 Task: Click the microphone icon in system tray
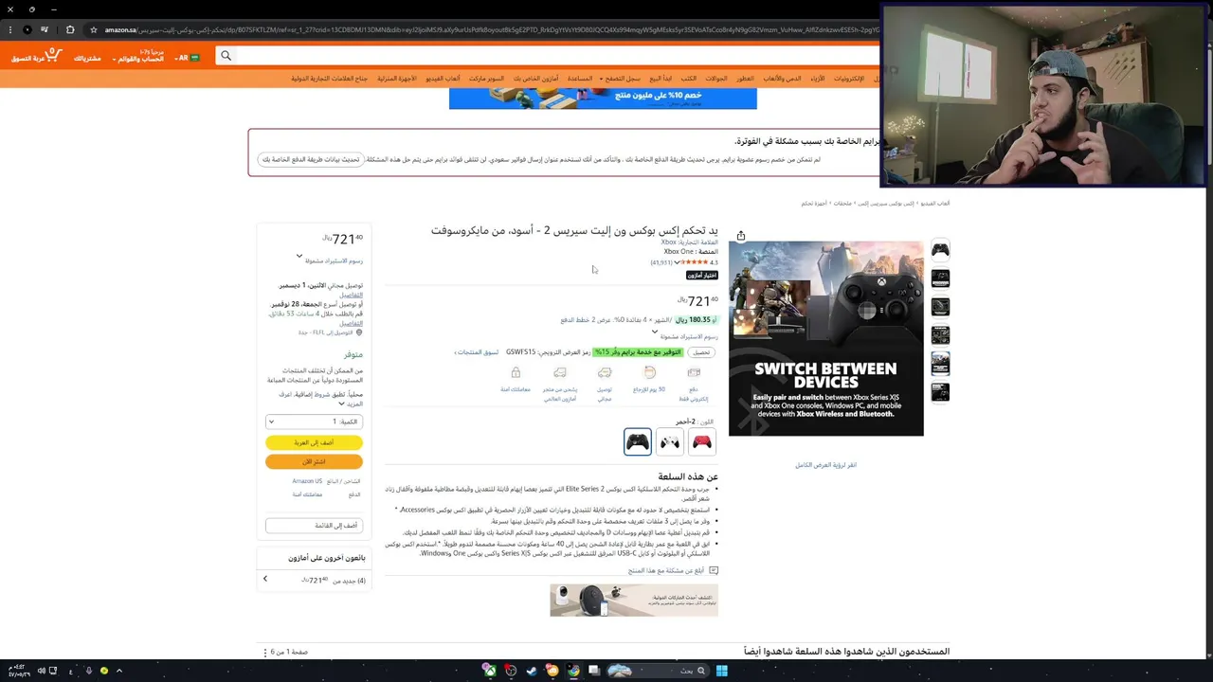88,671
